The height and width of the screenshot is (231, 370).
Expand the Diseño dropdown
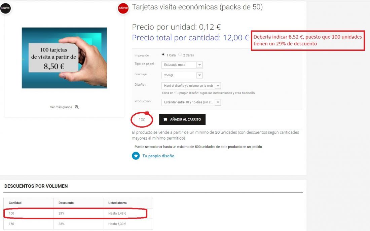pyautogui.click(x=191, y=86)
